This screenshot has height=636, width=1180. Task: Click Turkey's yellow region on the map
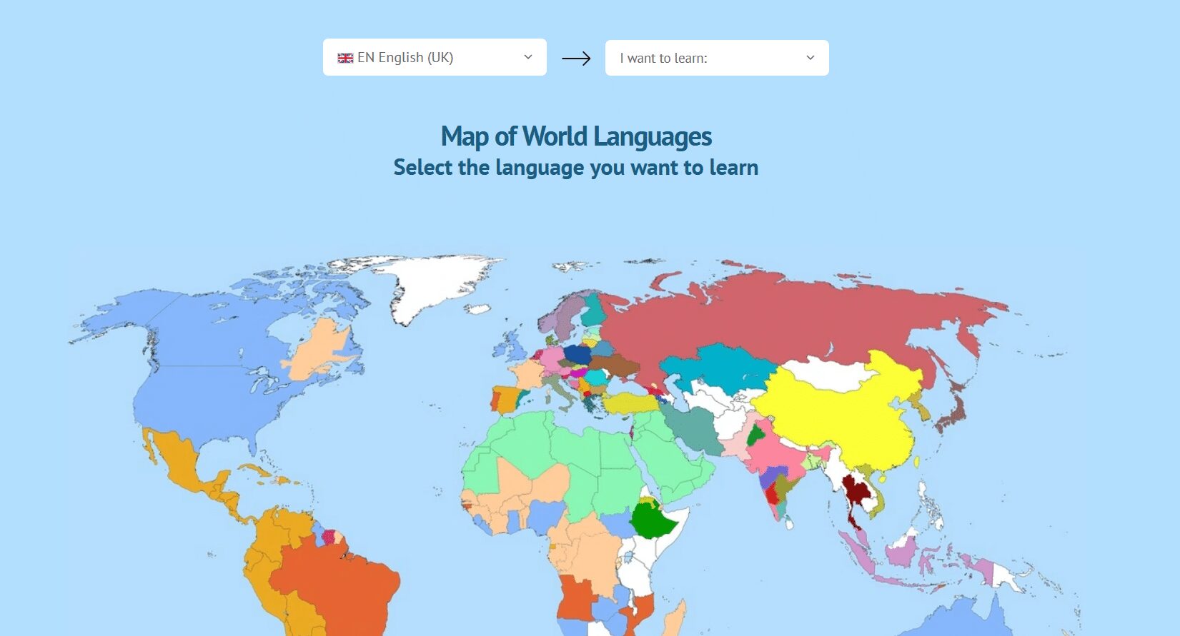point(629,404)
